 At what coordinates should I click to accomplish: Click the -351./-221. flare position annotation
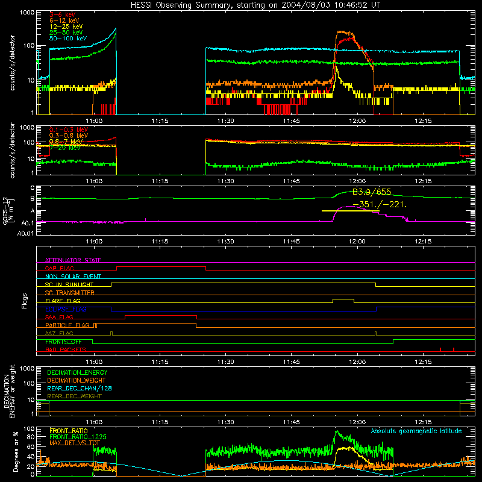click(x=380, y=204)
